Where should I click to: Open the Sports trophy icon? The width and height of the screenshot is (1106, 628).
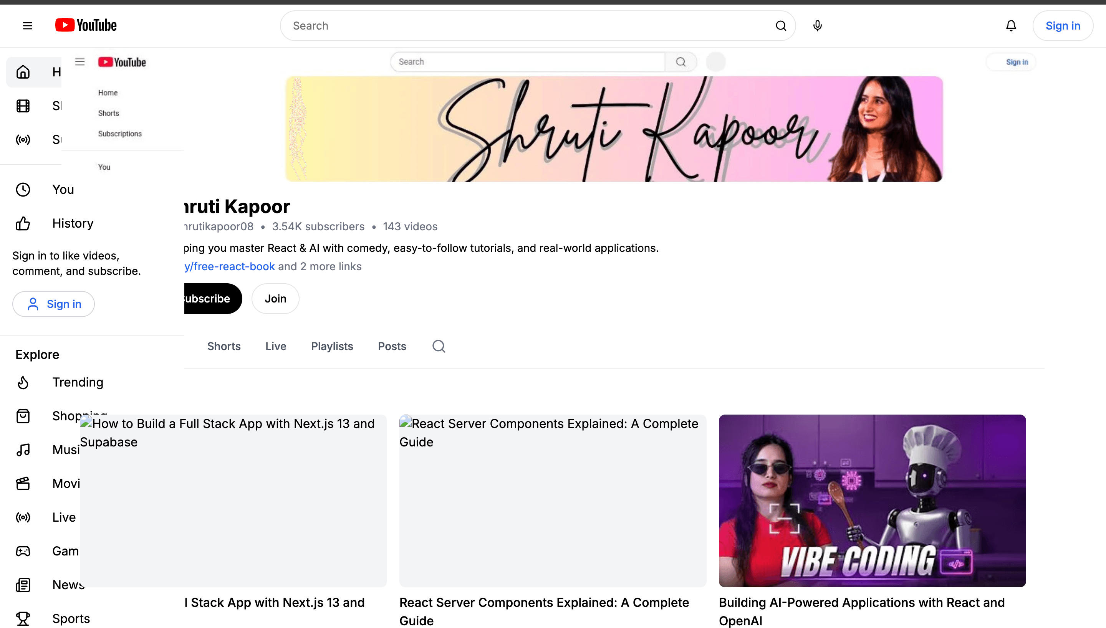23,618
